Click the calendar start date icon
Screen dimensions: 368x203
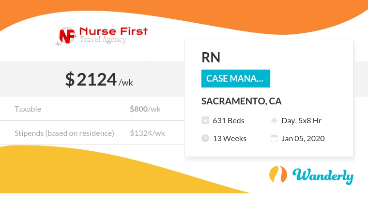(274, 138)
